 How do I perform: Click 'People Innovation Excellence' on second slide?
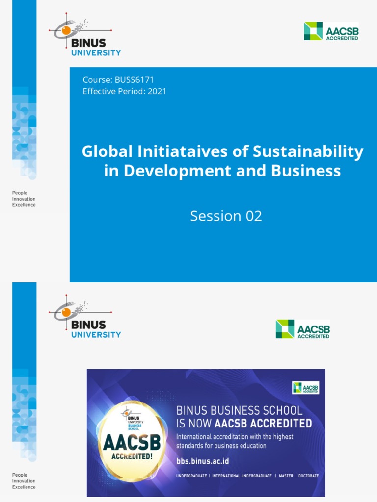pos(24,481)
